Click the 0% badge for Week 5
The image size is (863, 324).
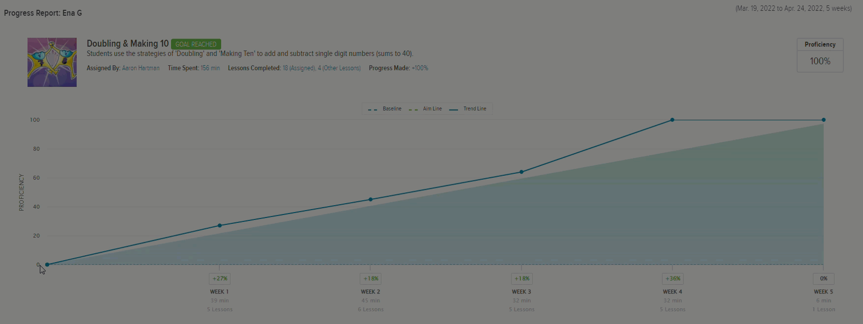824,278
